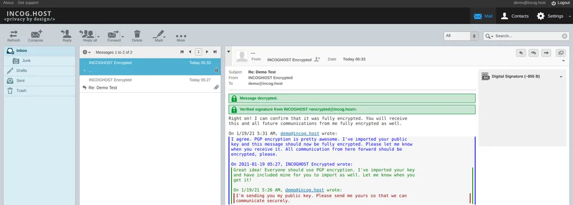
Task: Click the Digital Signature attachment
Action: 515,77
